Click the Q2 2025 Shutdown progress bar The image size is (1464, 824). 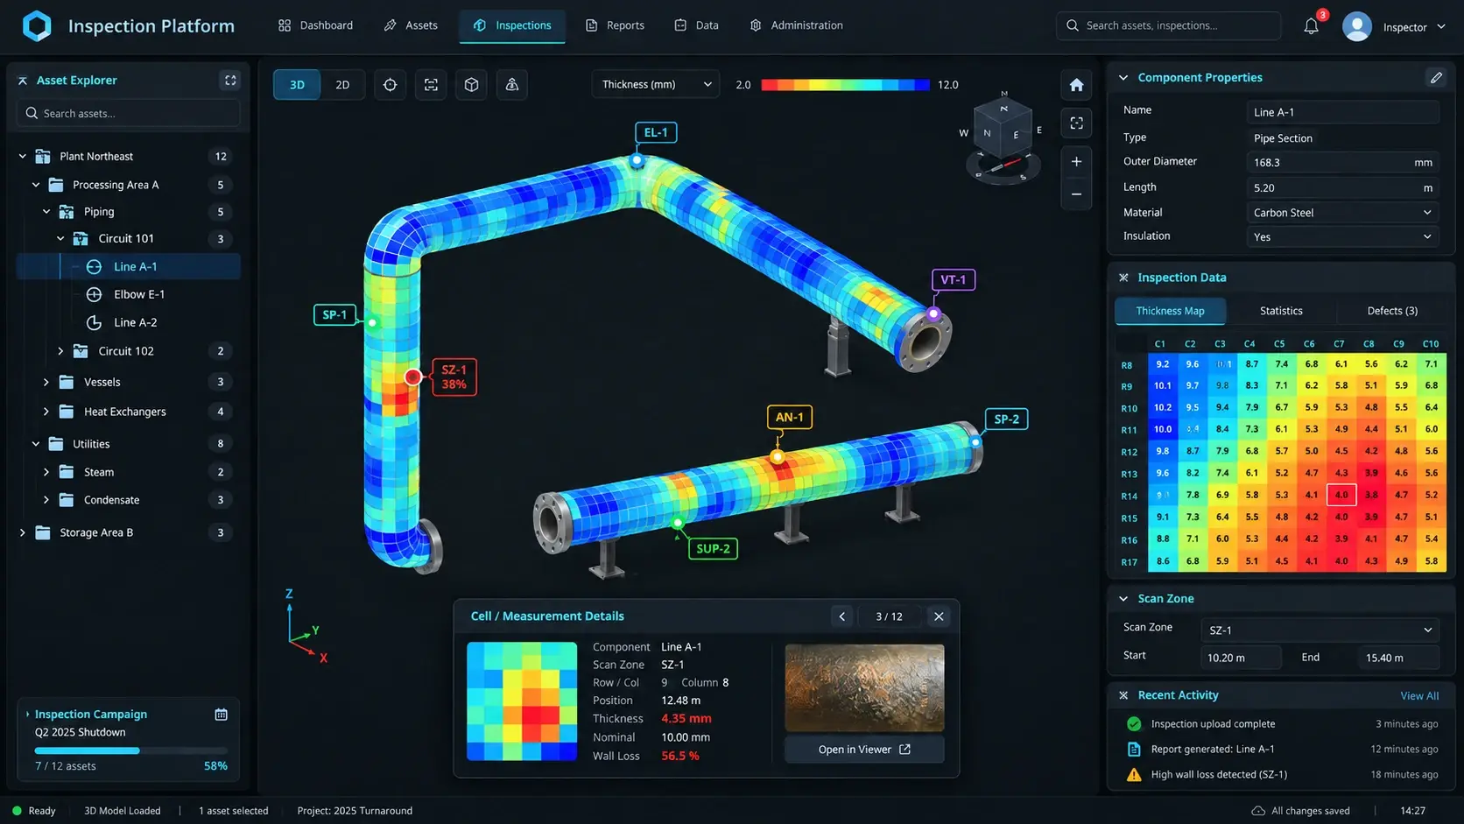(130, 750)
